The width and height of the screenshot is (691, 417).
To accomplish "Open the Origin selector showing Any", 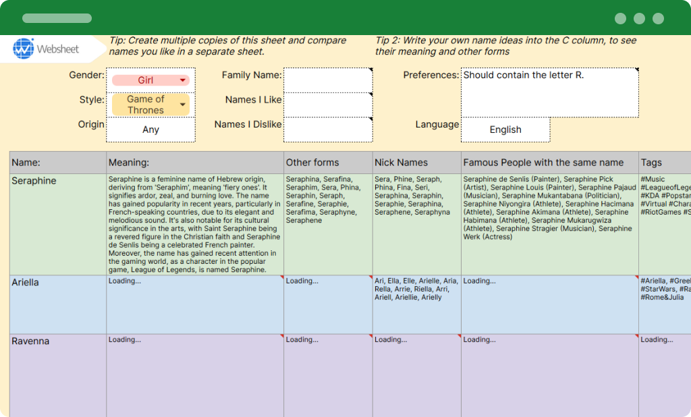I will pos(150,129).
